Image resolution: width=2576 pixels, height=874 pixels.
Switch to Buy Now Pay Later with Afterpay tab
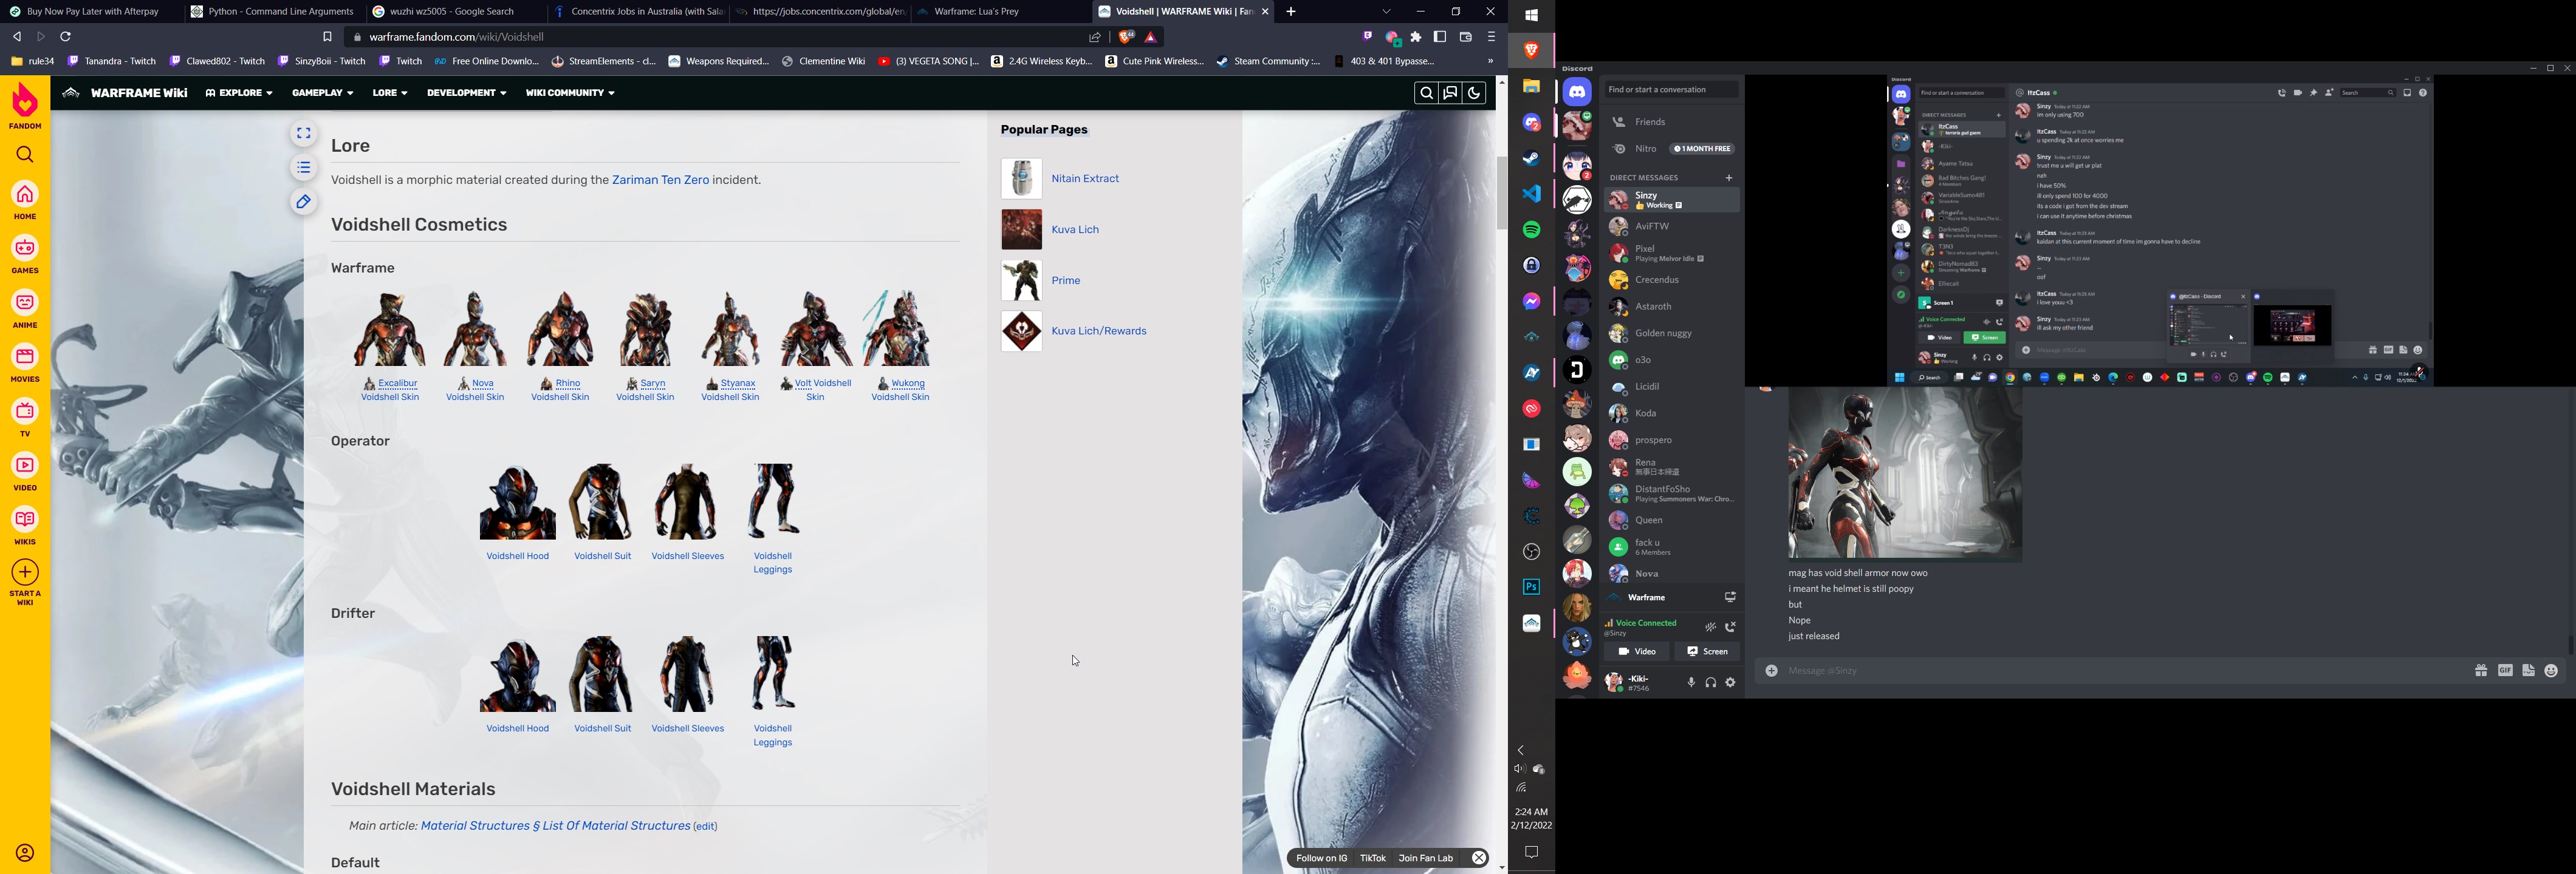91,12
